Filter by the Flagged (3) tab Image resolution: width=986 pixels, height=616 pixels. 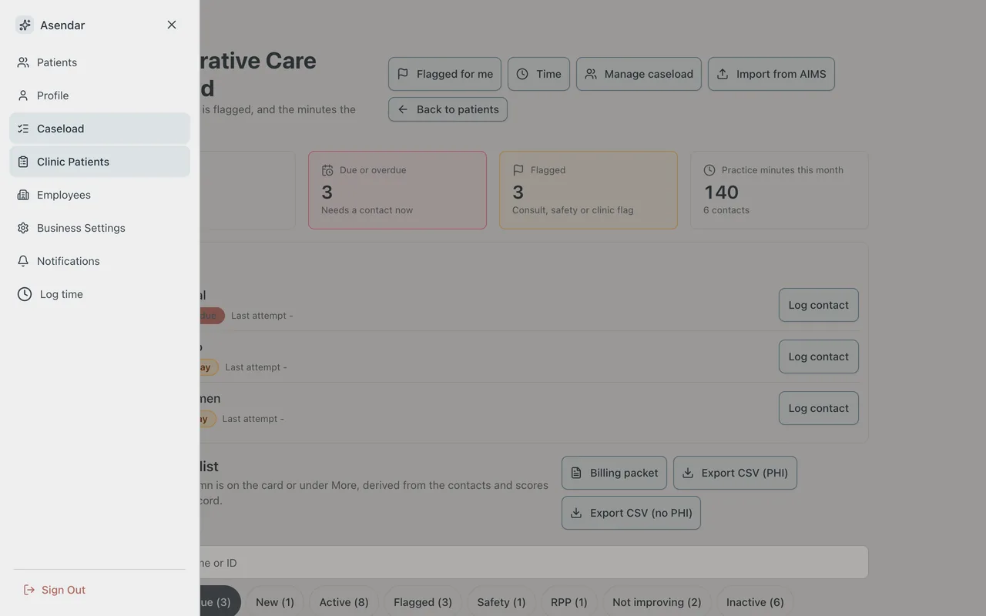[423, 602]
